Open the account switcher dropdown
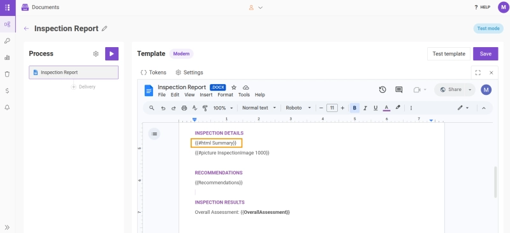 (x=256, y=8)
